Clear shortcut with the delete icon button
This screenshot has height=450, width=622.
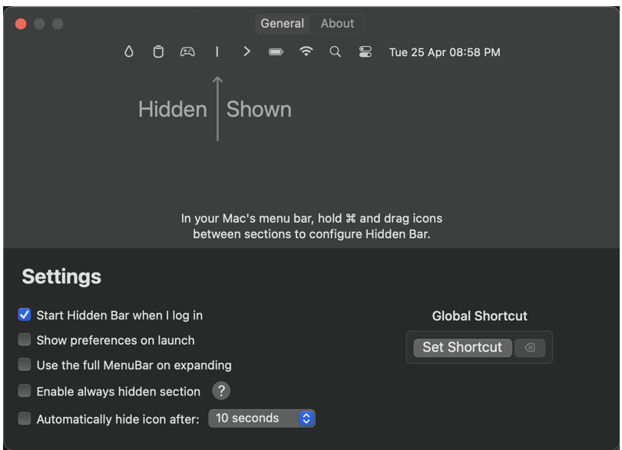(530, 348)
